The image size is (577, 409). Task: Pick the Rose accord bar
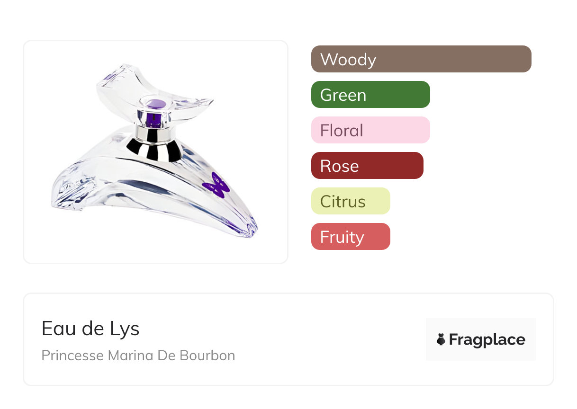click(367, 166)
